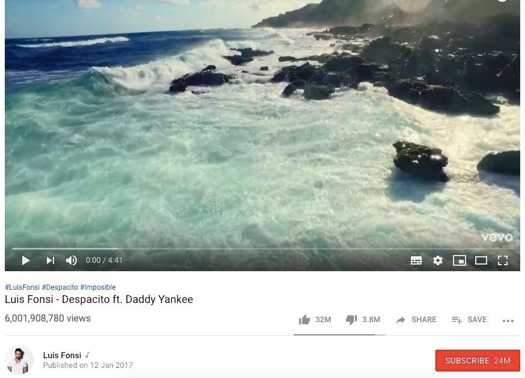Open the #LuisFonsi hashtag link

tap(22, 287)
